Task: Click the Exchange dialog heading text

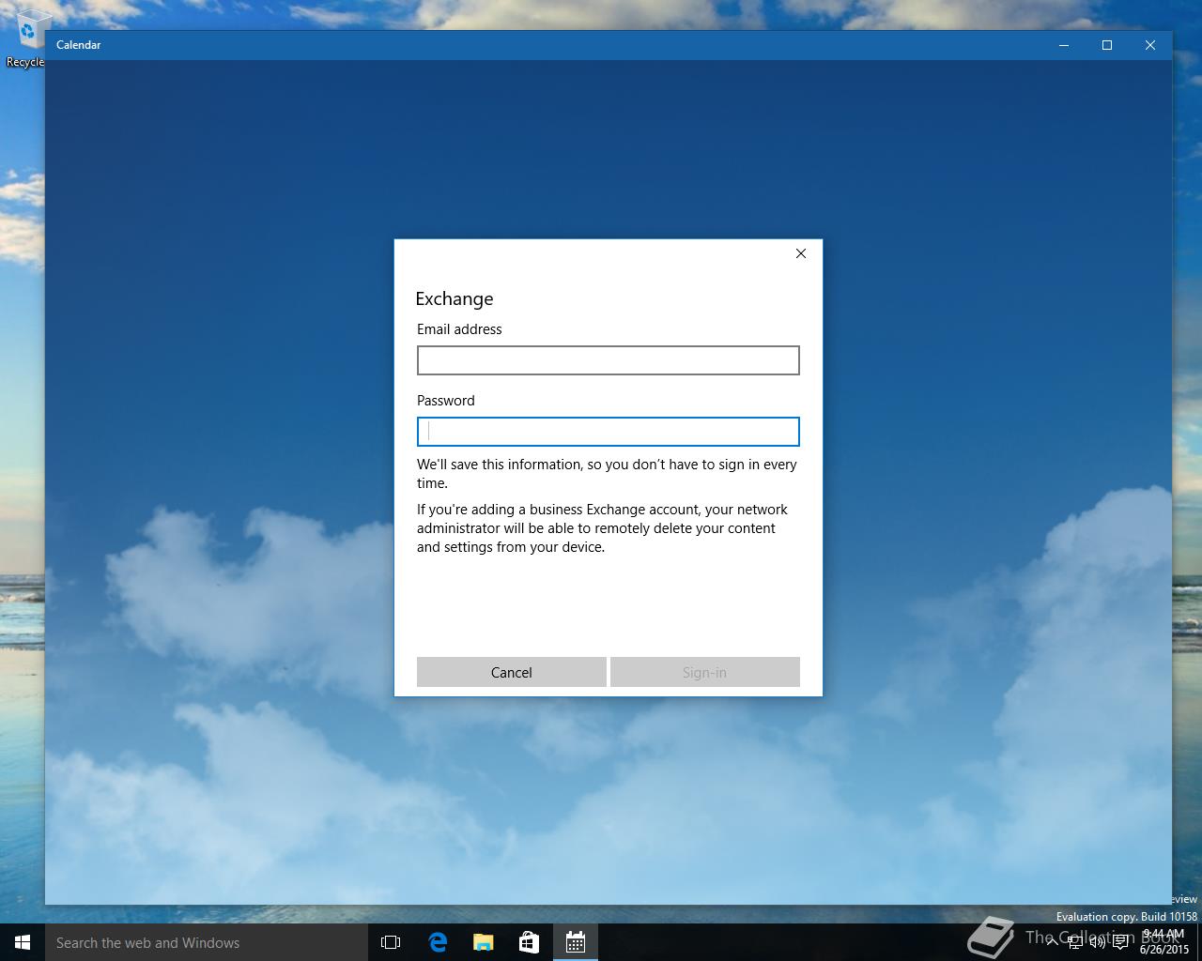Action: pyautogui.click(x=455, y=298)
